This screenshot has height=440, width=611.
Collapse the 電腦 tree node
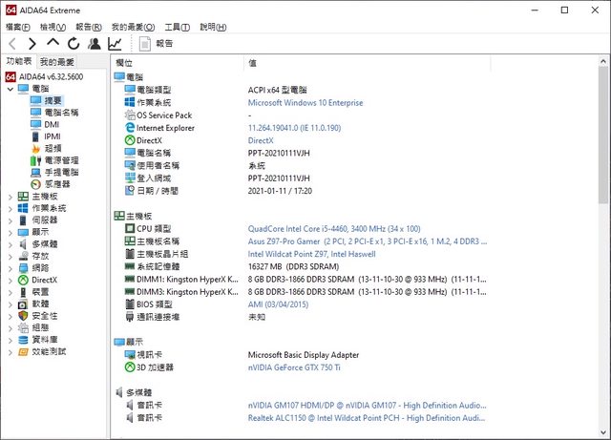click(11, 89)
